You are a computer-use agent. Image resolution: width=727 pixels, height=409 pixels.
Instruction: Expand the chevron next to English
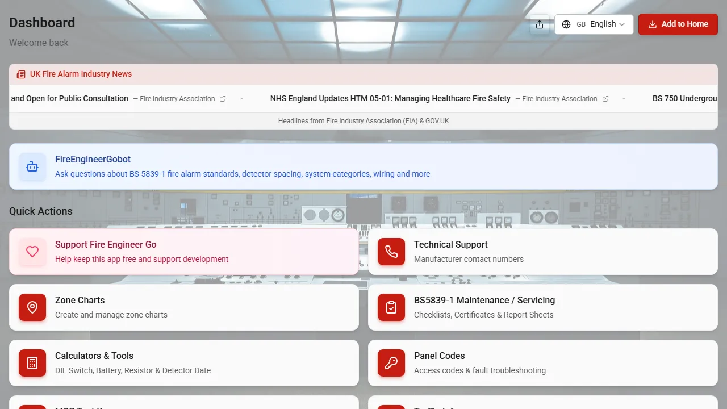(622, 24)
